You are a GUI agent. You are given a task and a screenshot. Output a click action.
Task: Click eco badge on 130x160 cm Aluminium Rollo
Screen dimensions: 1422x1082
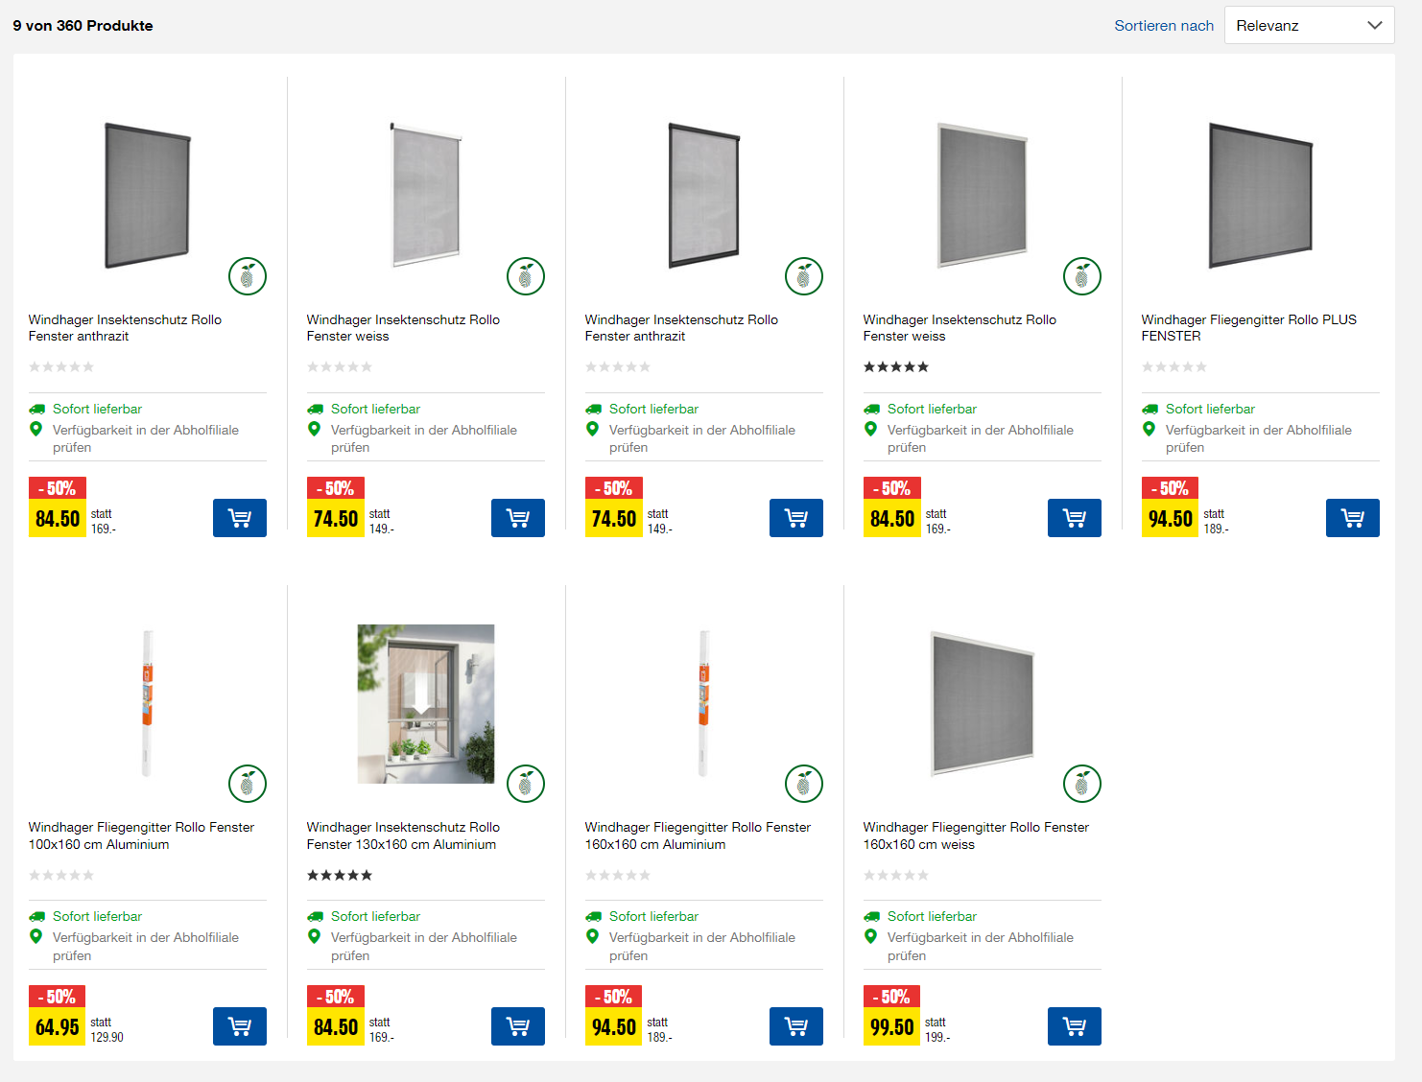click(526, 784)
